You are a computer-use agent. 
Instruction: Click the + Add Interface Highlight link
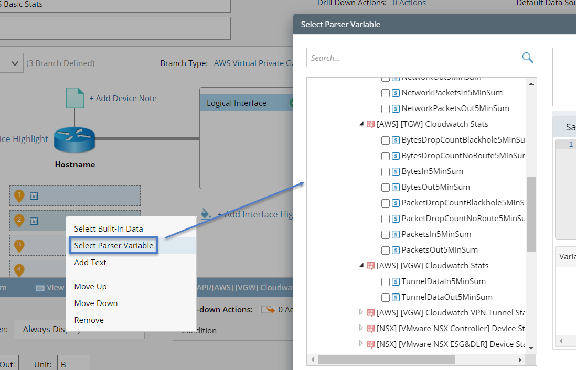point(255,214)
